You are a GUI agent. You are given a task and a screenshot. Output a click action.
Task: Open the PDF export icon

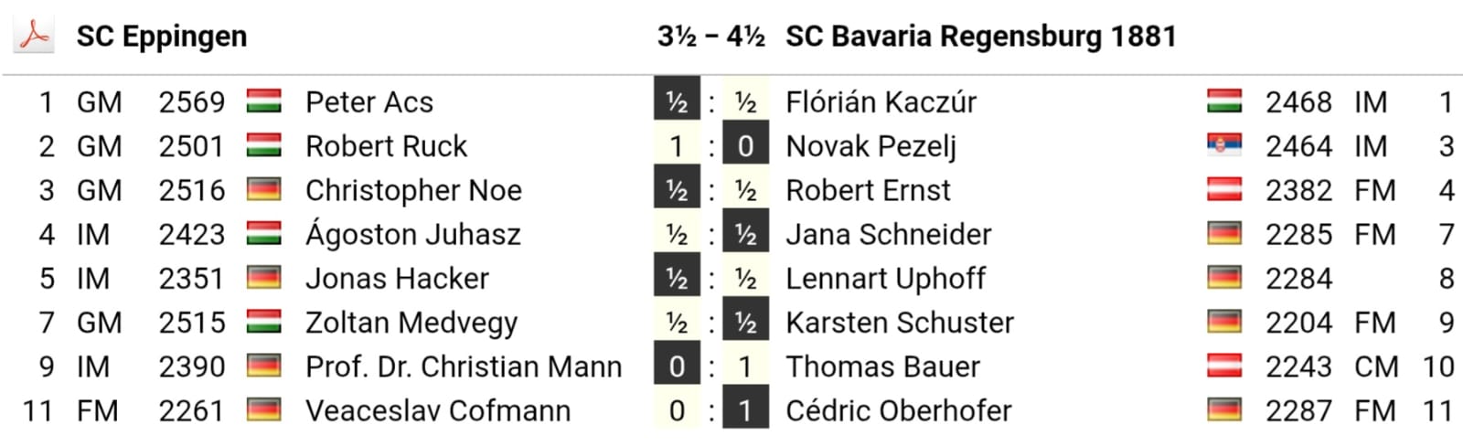(34, 36)
